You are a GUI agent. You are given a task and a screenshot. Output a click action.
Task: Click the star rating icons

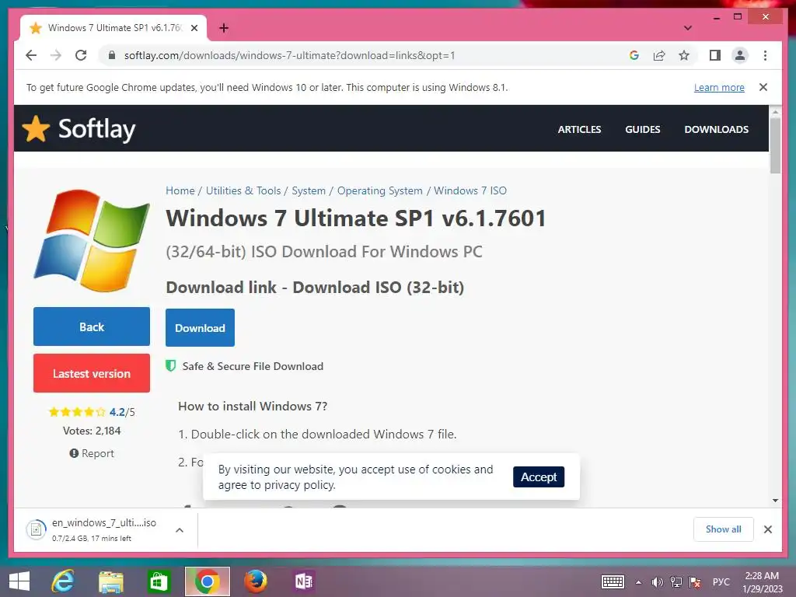click(77, 412)
